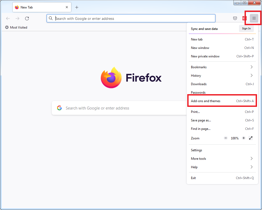Screen dimensions: 262x210
Task: Focus the address bar input
Action: point(131,19)
